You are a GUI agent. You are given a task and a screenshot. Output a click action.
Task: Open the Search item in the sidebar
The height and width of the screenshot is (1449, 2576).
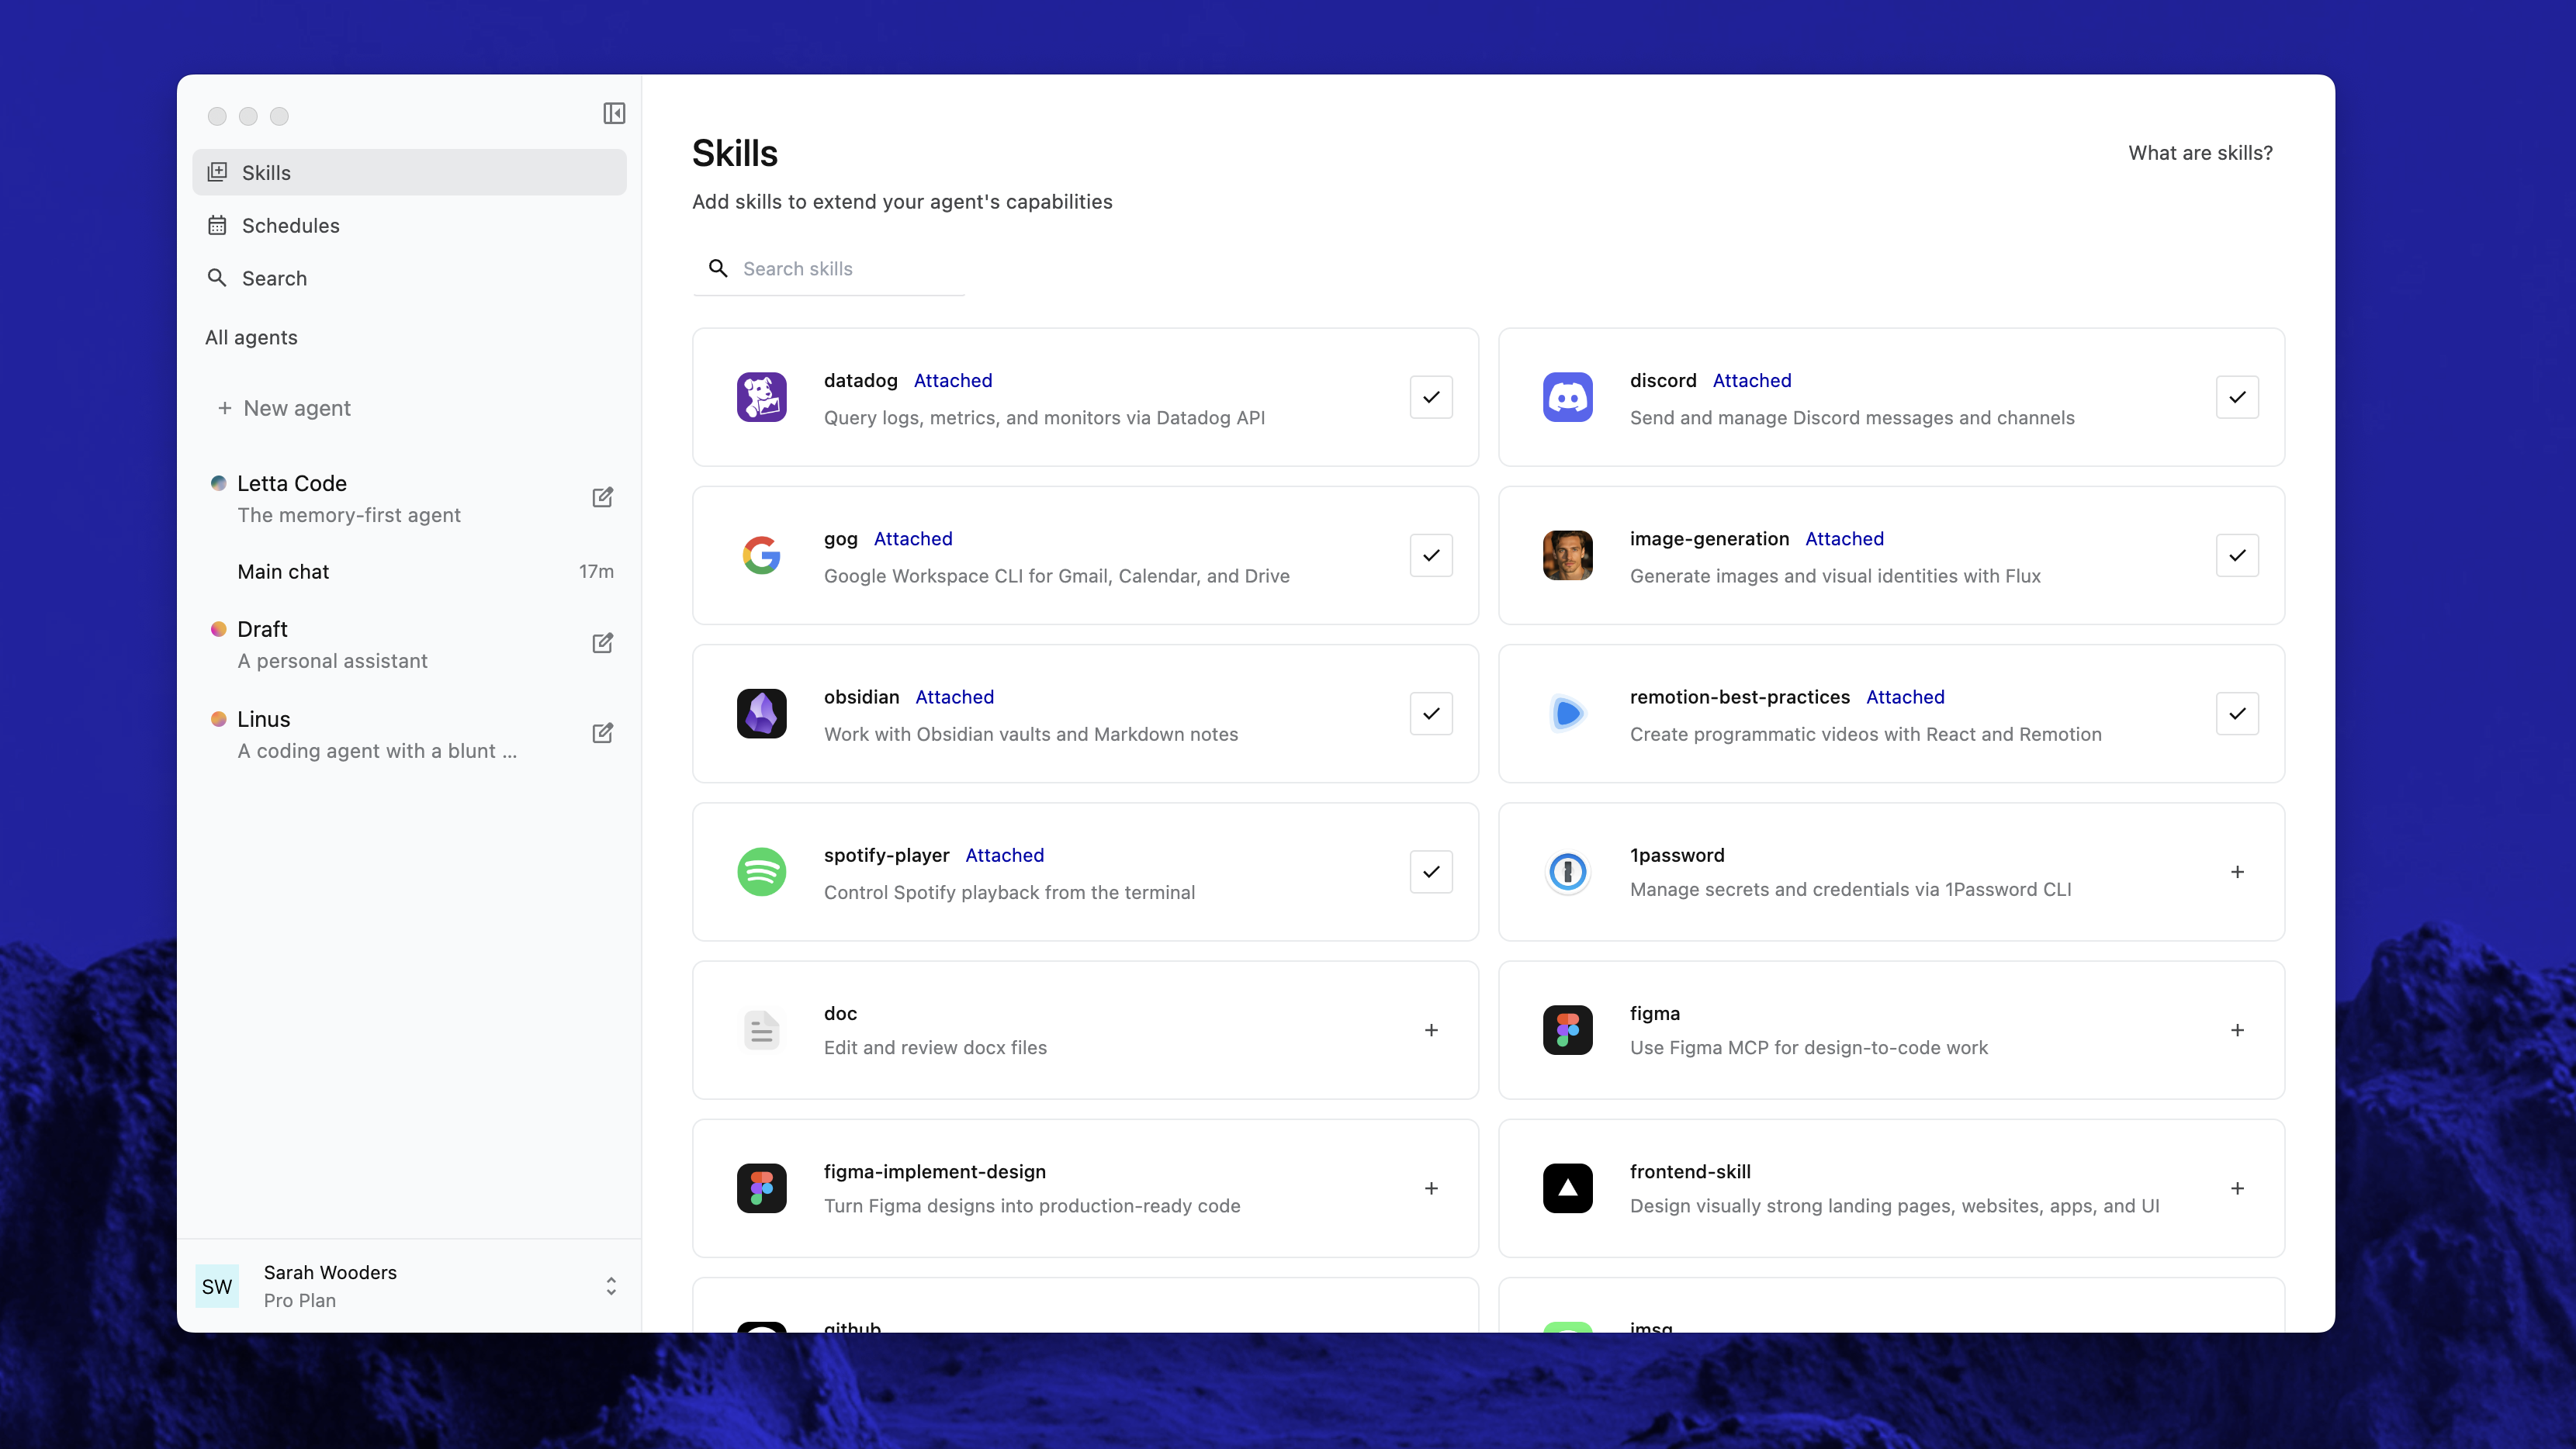(274, 278)
